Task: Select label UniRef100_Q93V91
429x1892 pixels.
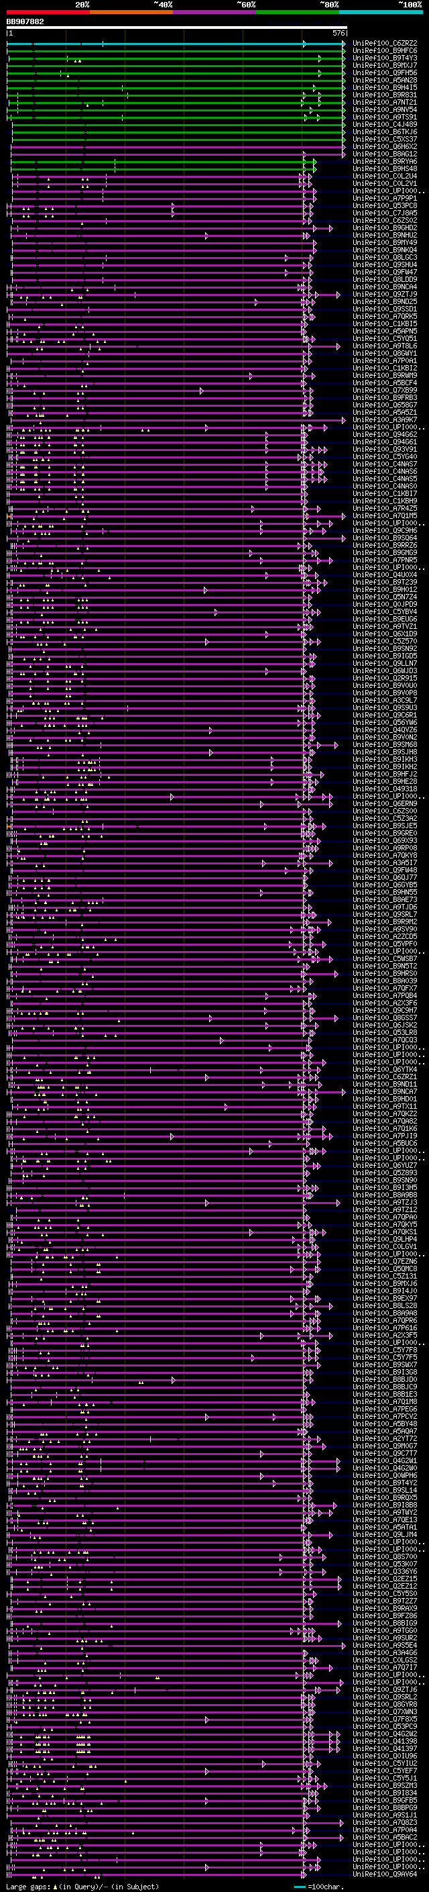Action: 385,450
